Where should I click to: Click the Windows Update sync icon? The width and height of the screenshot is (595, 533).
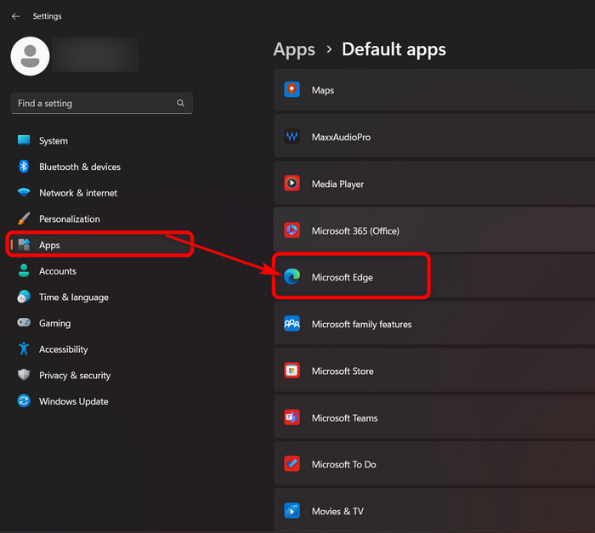coord(24,401)
